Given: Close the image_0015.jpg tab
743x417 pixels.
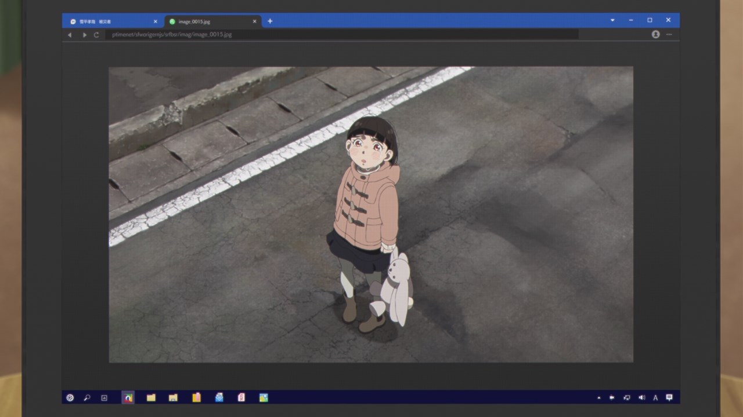Looking at the screenshot, I should coord(254,21).
